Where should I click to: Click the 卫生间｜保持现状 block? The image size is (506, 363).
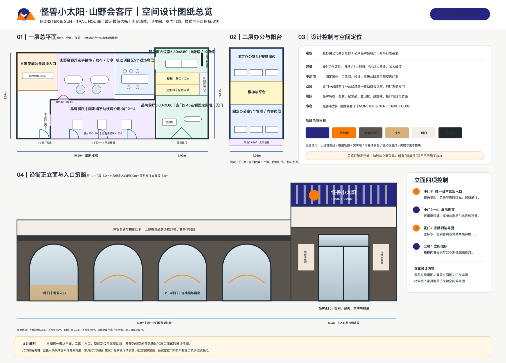(x=178, y=90)
